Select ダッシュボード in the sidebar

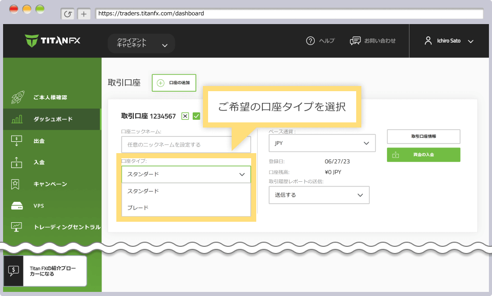(x=52, y=119)
